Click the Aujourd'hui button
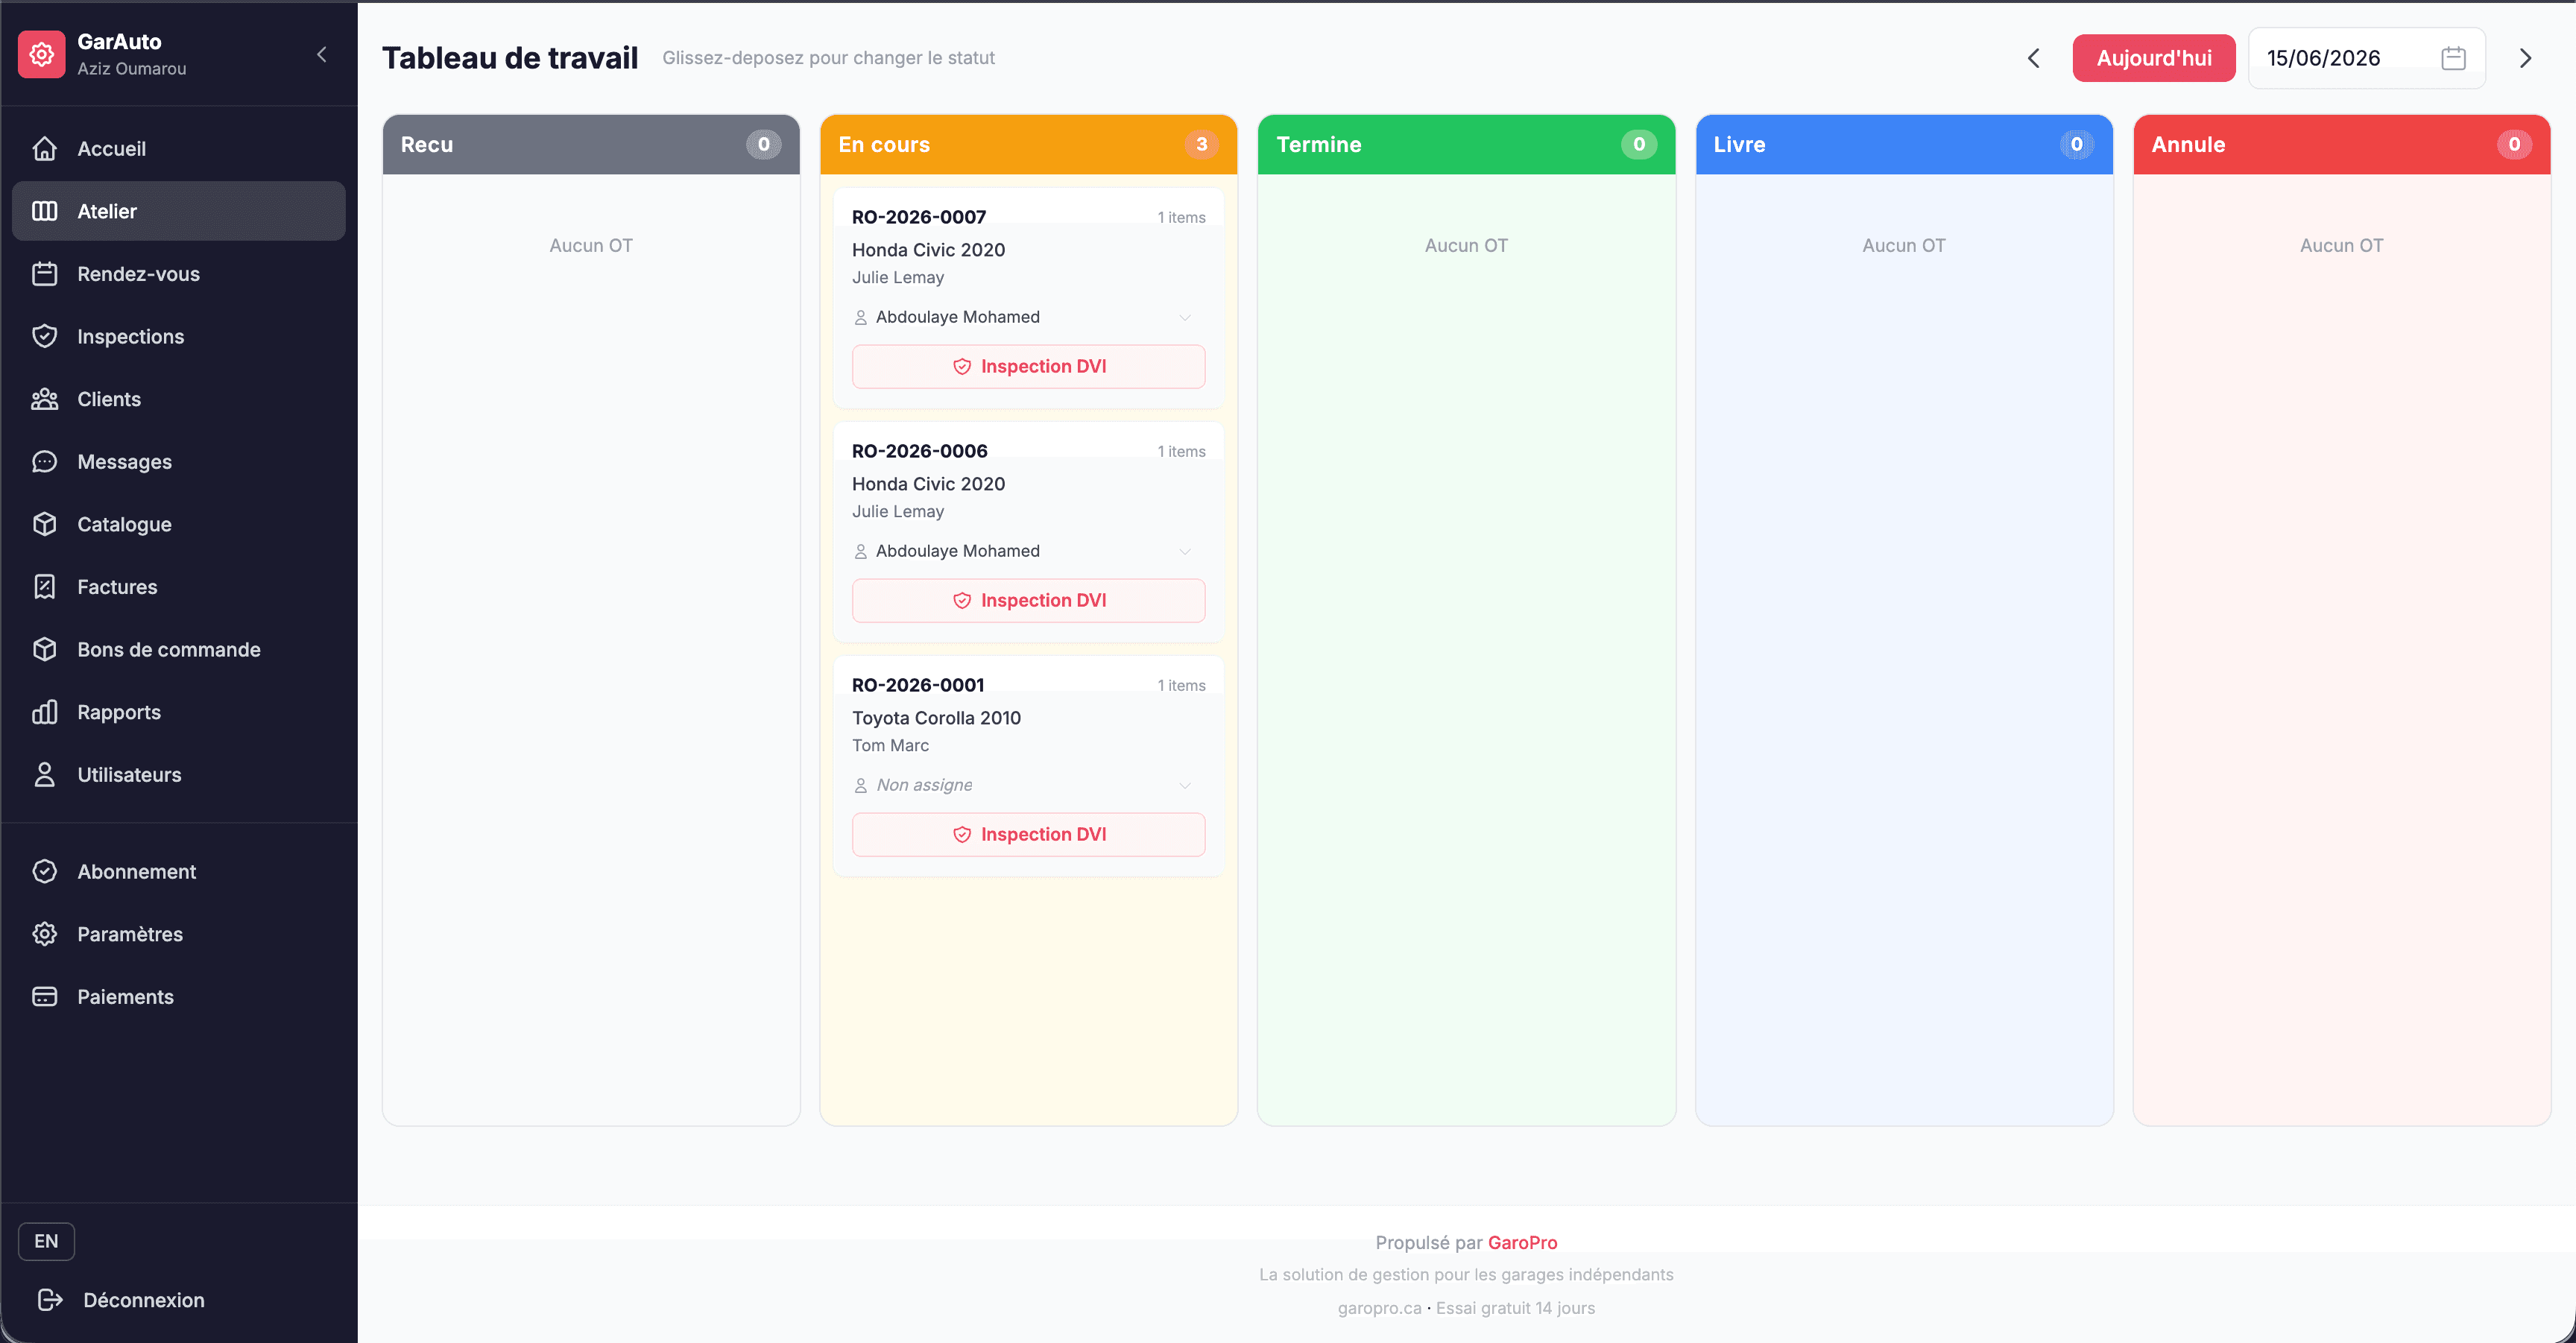2576x1343 pixels. point(2153,58)
